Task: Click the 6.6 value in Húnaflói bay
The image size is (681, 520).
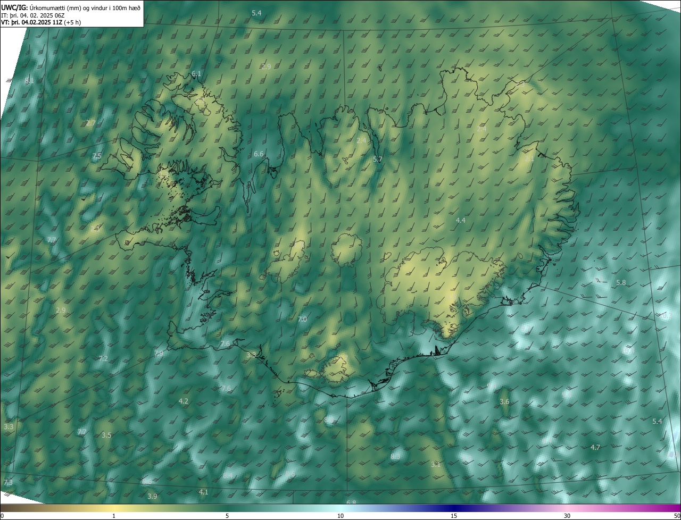Action: click(x=259, y=154)
